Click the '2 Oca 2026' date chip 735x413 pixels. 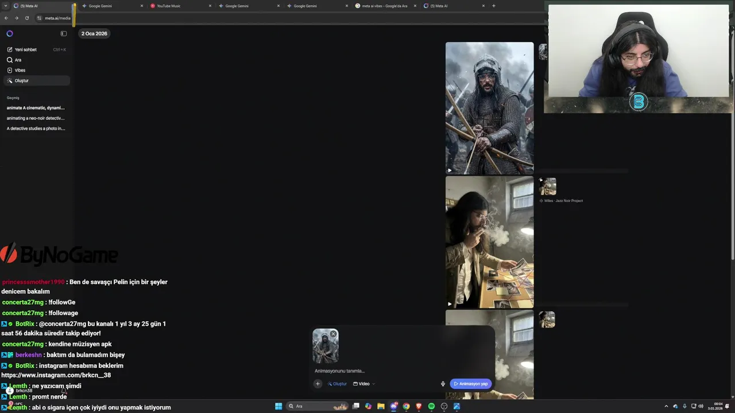[94, 34]
